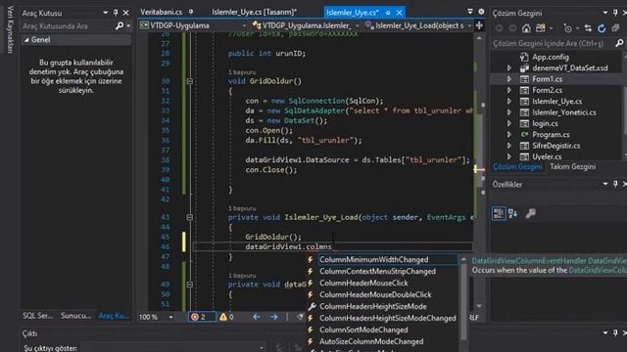
Task: Open Sunucu... tab at bottom left
Action: [76, 316]
